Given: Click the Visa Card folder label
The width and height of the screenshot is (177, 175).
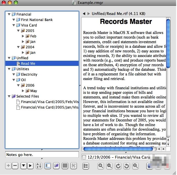Looking at the screenshot, I should [x=29, y=25].
